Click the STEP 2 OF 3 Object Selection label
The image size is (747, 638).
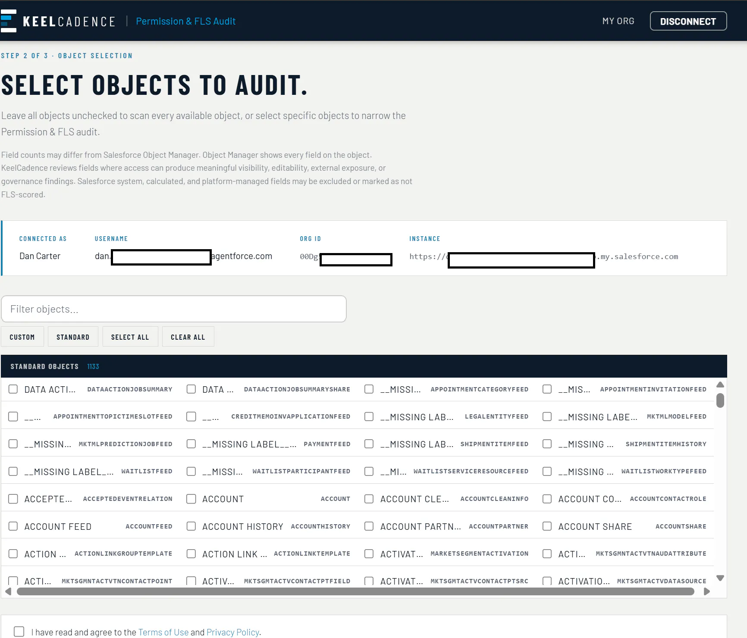click(x=67, y=56)
